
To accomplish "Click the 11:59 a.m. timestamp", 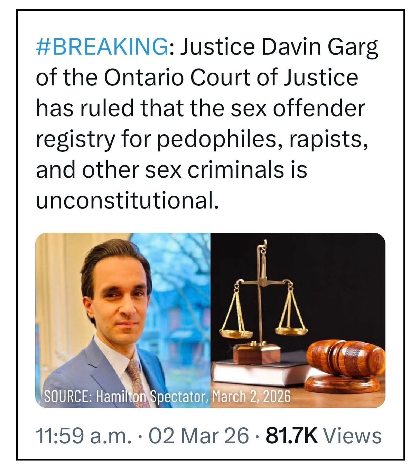I will tap(84, 436).
